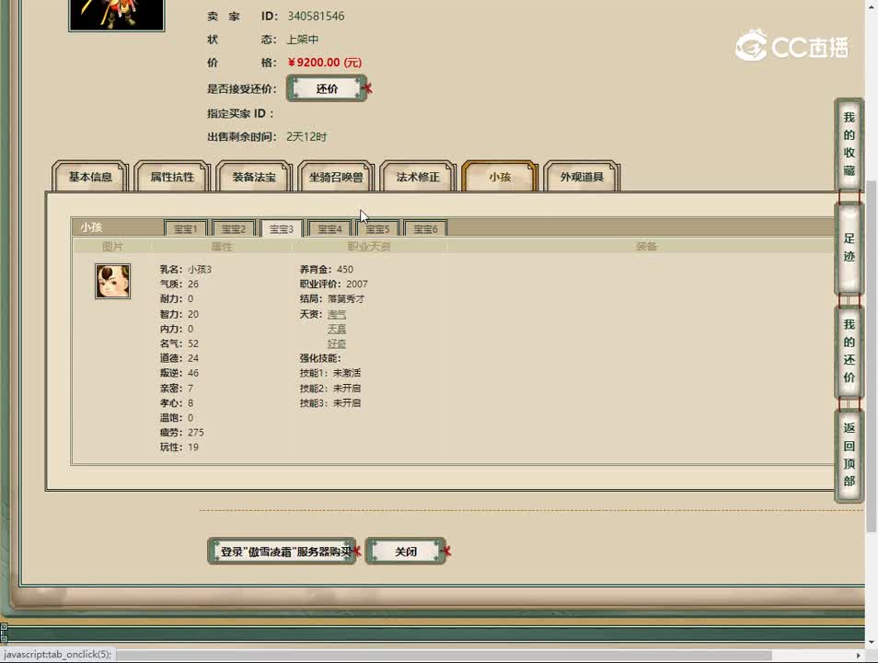Show child tab 宝宝5
878x663 pixels.
377,228
